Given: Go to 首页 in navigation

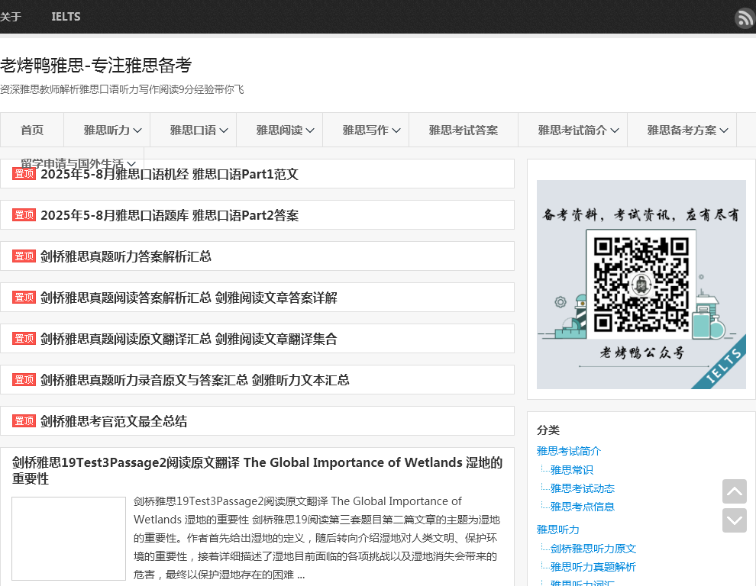Looking at the screenshot, I should [32, 130].
